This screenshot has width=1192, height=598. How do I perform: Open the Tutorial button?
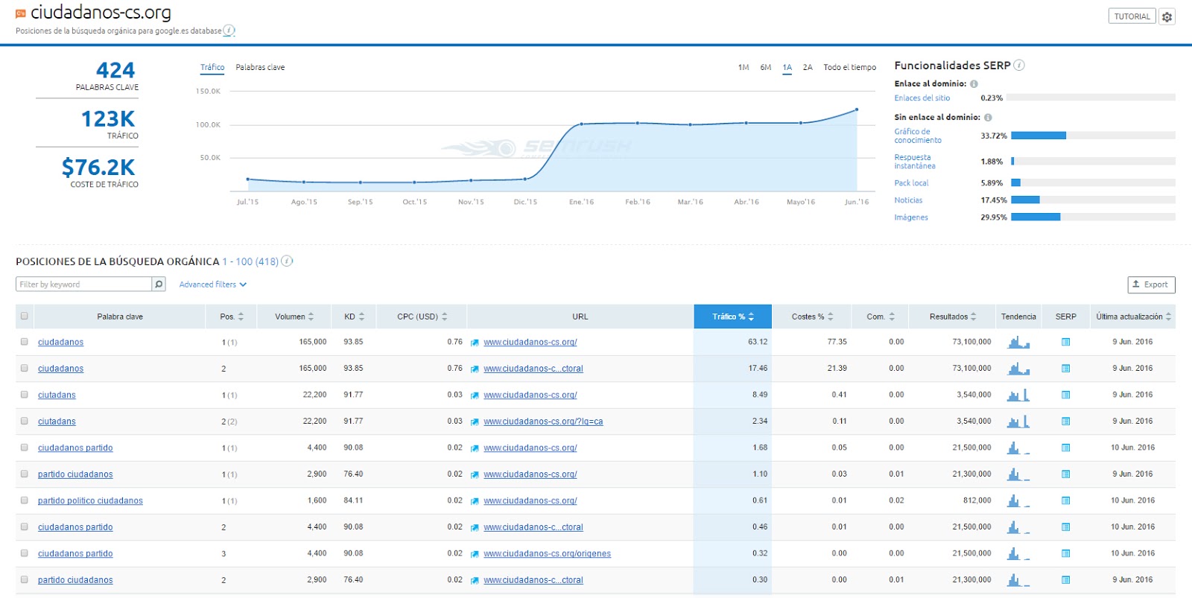tap(1132, 16)
